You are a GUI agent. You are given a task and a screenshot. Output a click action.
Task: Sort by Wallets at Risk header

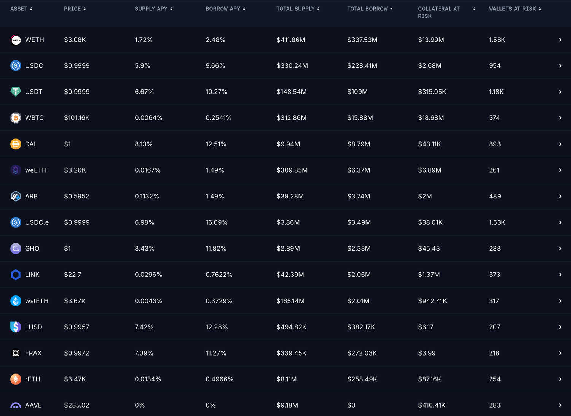pyautogui.click(x=514, y=9)
